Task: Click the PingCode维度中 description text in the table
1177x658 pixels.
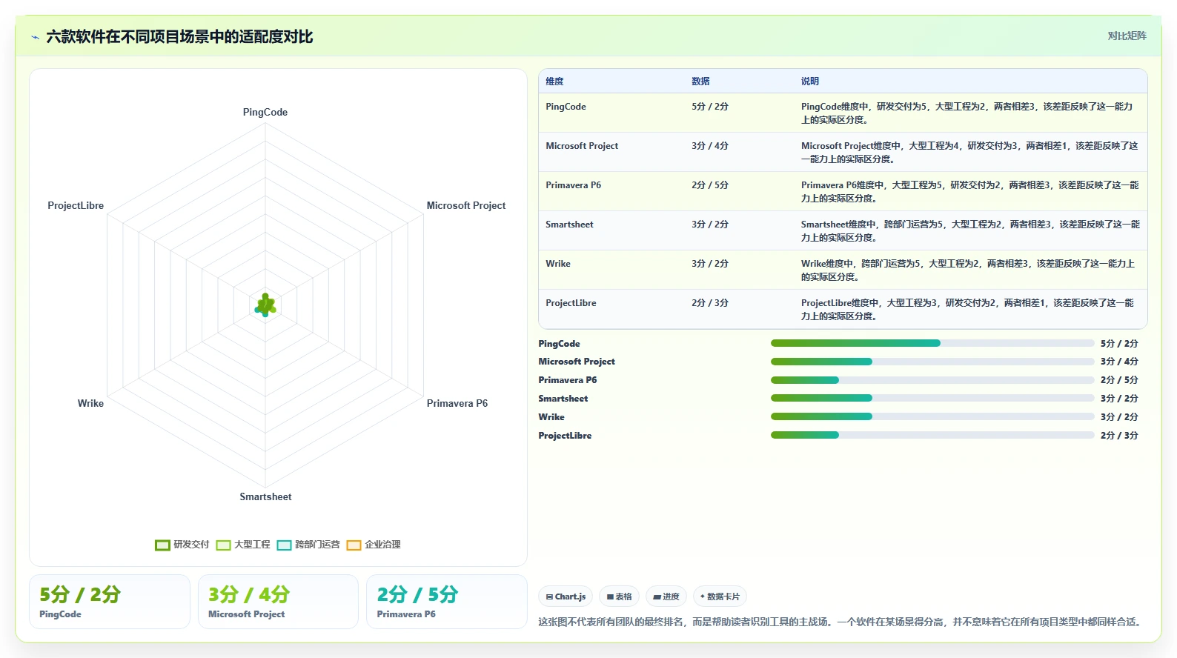Action: 967,113
